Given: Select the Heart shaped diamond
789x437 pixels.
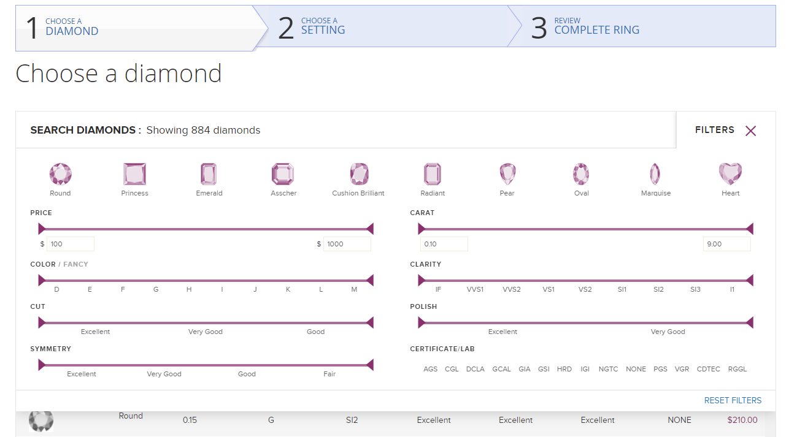Looking at the screenshot, I should click(x=730, y=175).
